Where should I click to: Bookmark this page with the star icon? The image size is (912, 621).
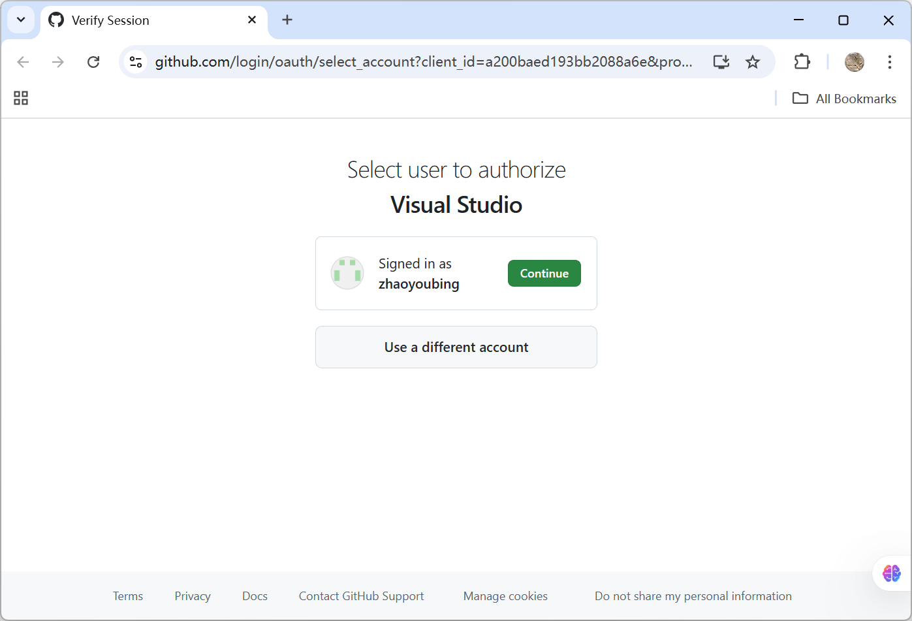click(x=753, y=62)
